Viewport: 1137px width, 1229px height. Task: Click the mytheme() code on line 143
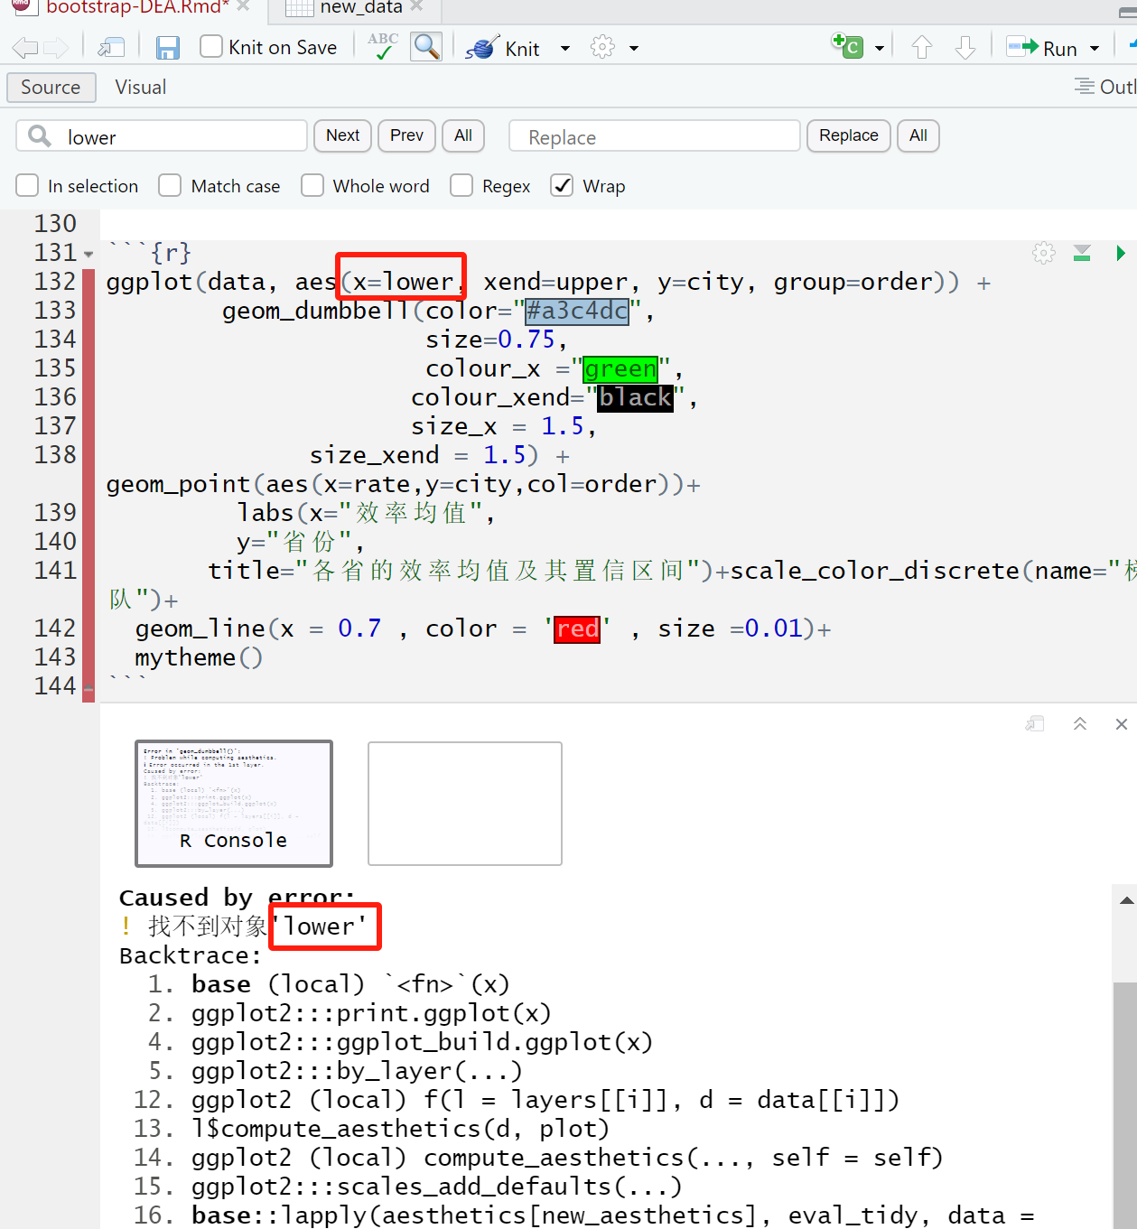click(199, 657)
